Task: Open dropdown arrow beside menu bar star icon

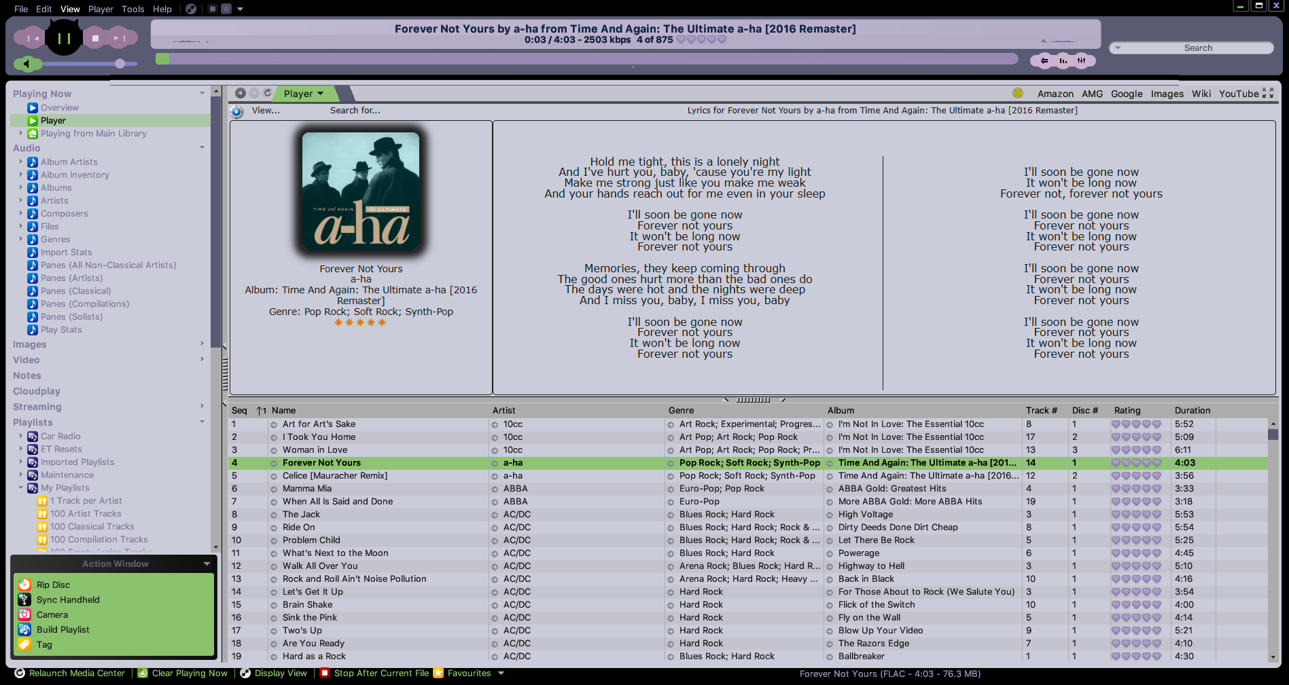Action: 240,10
